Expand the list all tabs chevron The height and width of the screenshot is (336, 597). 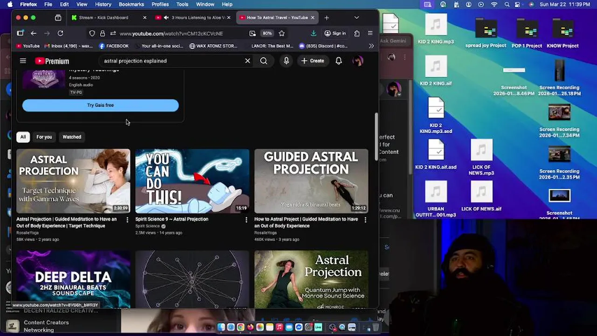point(357,18)
